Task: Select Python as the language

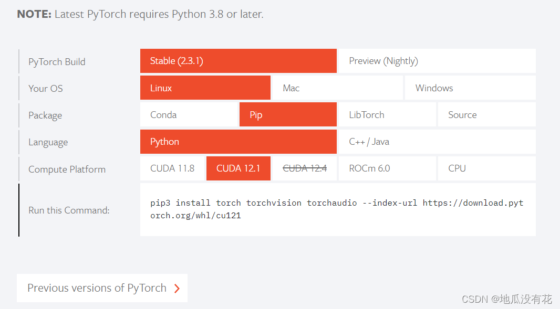Action: click(238, 142)
